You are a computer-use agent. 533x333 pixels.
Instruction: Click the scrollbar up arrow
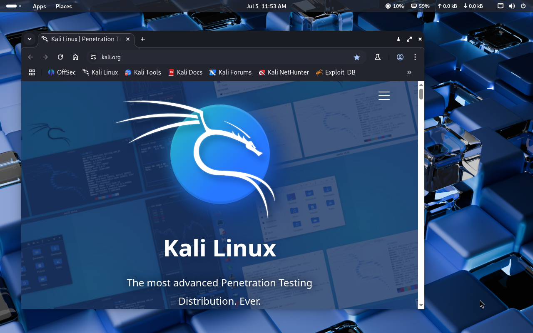[421, 84]
